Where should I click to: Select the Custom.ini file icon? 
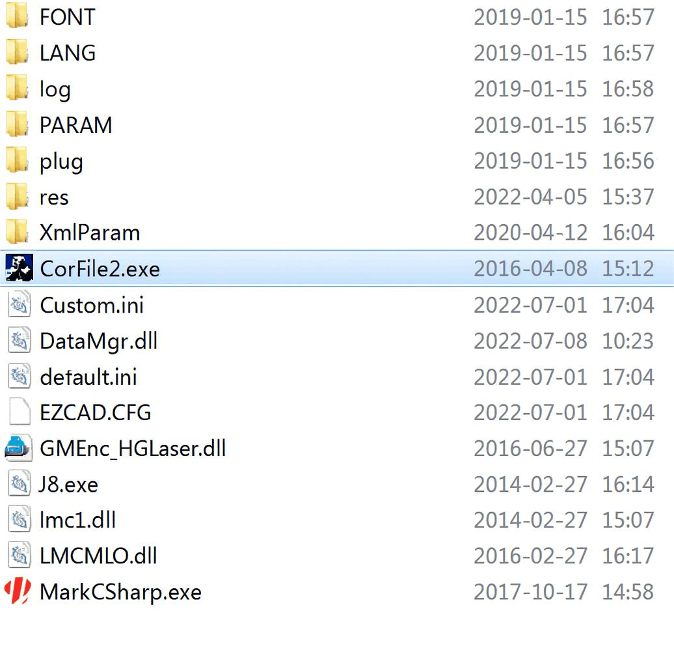pos(20,304)
